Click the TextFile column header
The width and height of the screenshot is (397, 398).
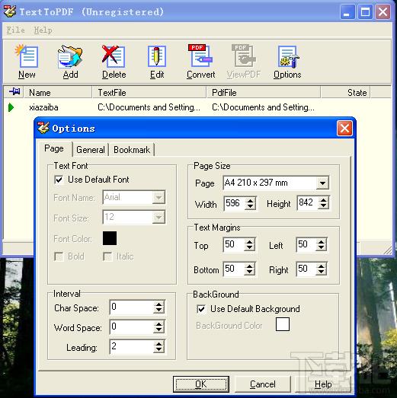[149, 92]
